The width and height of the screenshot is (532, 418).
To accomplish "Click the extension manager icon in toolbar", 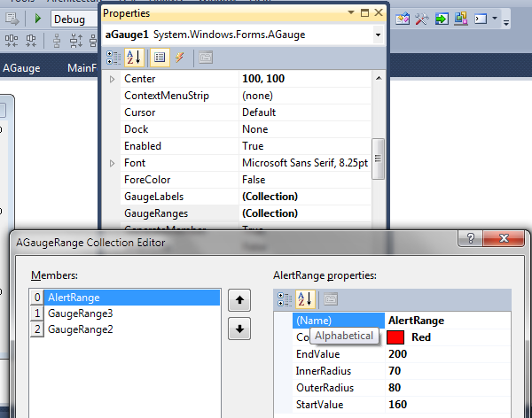I will (461, 19).
